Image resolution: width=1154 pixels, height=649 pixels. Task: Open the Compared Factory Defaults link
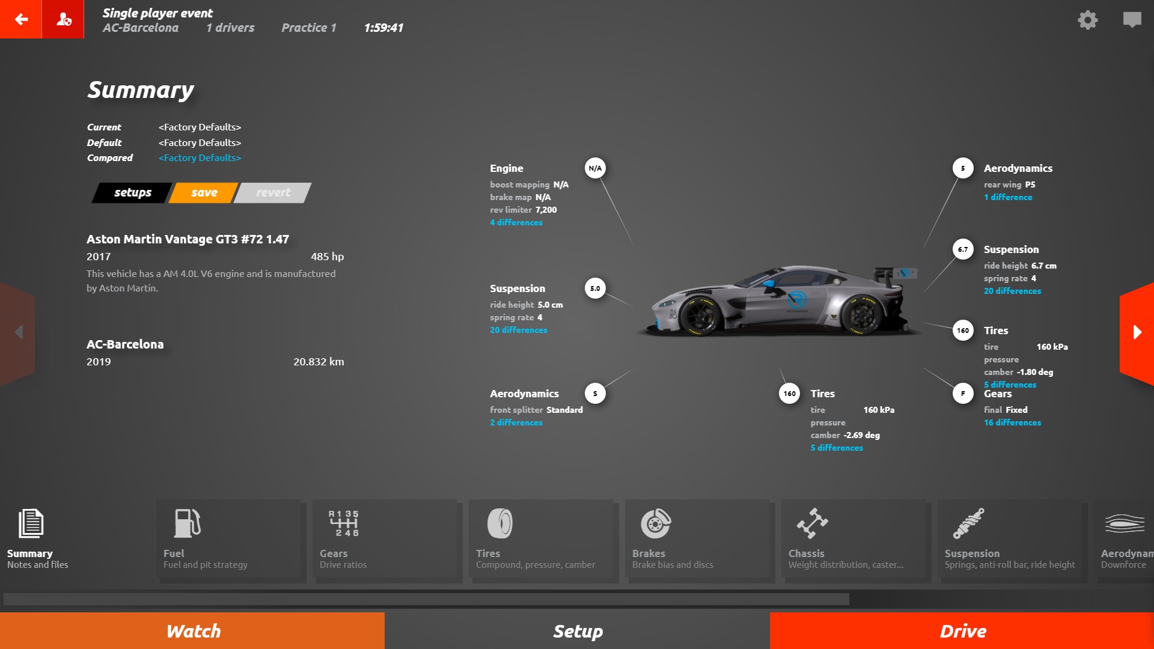tap(200, 157)
